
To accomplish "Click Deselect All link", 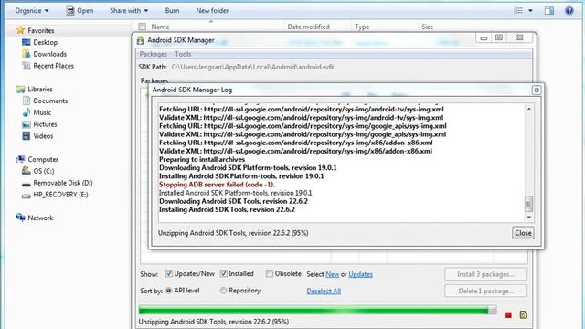I will (324, 291).
